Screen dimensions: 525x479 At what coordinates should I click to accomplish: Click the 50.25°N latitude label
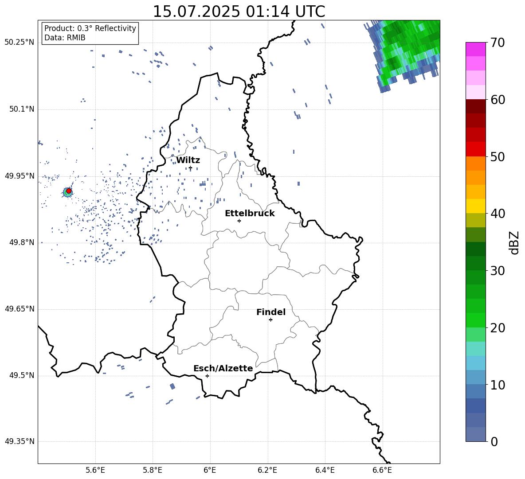click(x=20, y=43)
